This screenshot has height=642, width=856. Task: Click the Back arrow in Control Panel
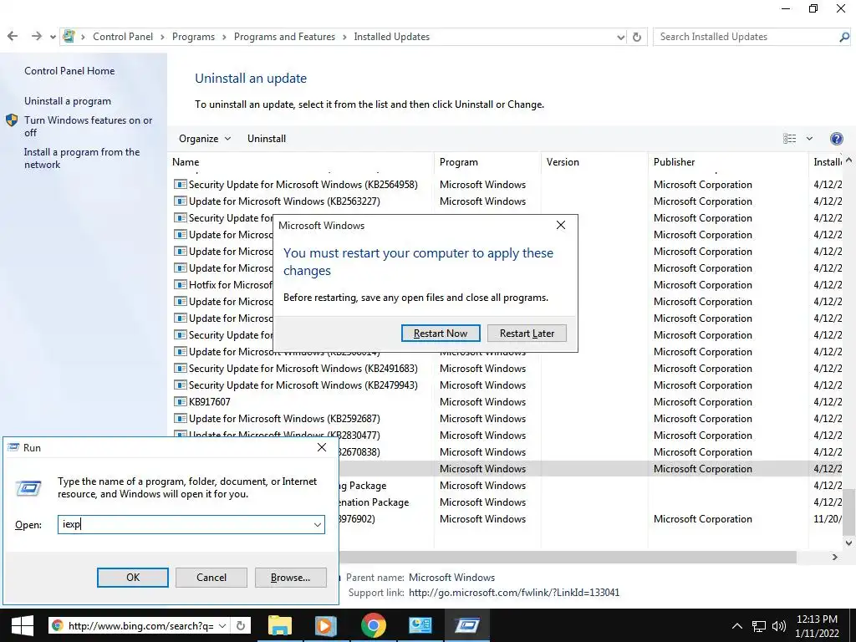[13, 37]
